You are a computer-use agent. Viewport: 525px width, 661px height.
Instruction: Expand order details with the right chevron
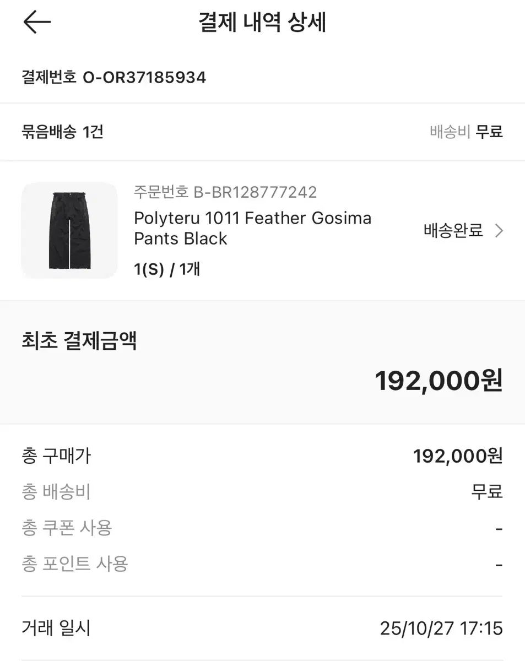click(499, 231)
